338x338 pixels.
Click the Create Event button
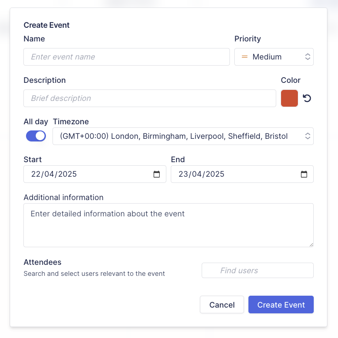(x=281, y=305)
